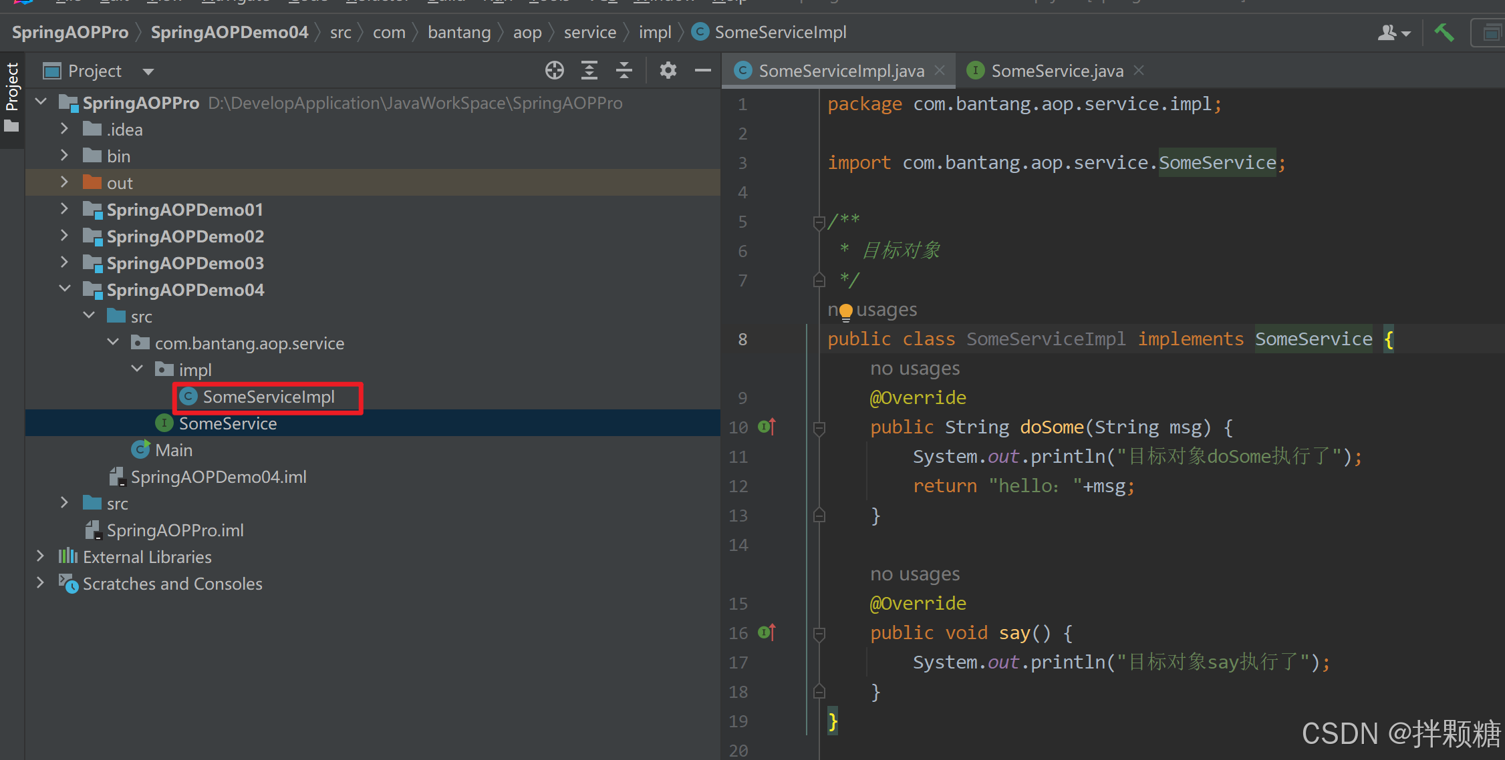Toggle code fold marker at line 5
The height and width of the screenshot is (760, 1505).
[x=819, y=222]
